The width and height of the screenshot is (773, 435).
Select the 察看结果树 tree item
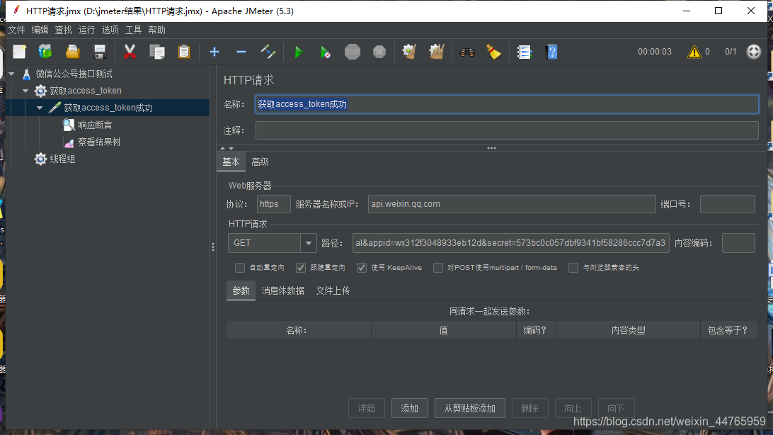[x=99, y=142]
